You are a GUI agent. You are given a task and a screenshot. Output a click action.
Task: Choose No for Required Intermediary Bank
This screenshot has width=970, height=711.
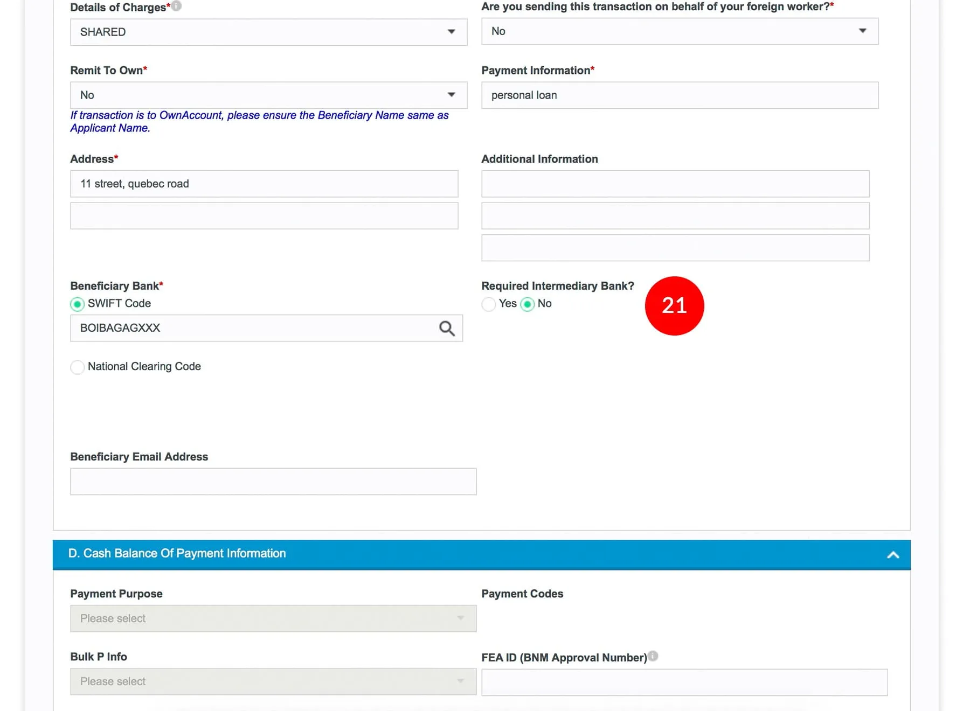pos(528,304)
